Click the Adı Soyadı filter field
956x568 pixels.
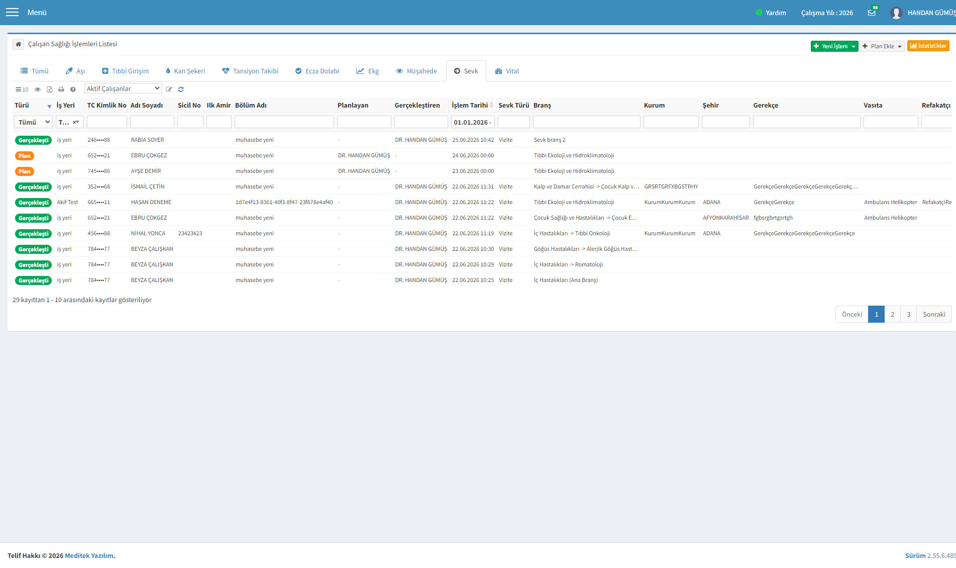[x=152, y=122]
